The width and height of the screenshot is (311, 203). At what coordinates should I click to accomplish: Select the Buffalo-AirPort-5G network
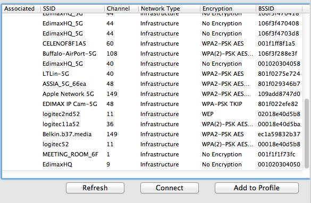click(153, 54)
